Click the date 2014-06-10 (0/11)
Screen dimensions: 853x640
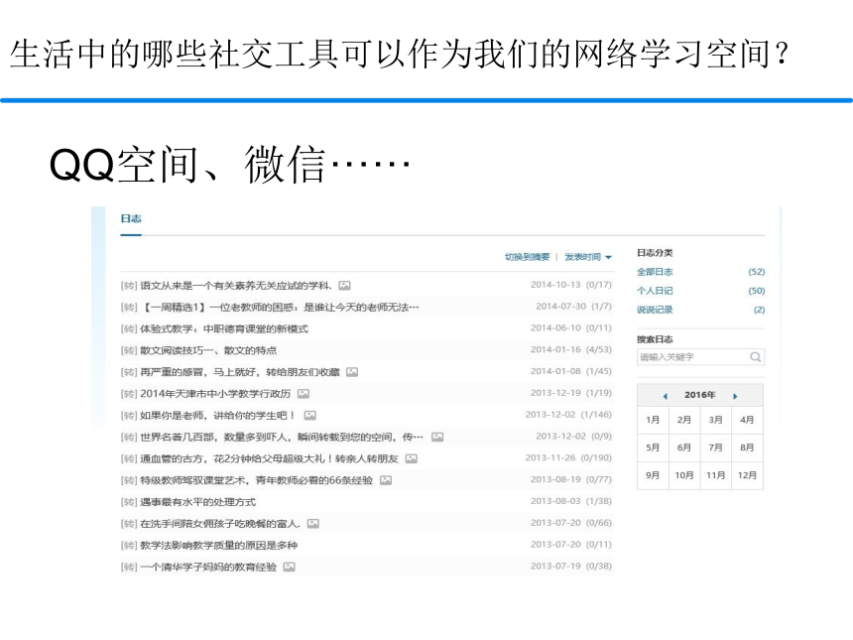[571, 328]
